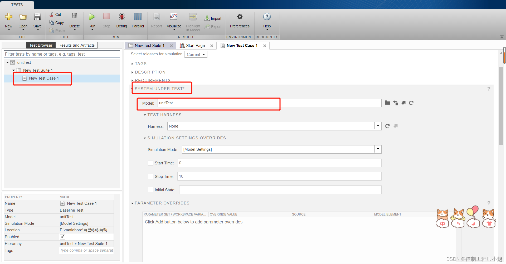This screenshot has height=264, width=506.
Task: Select the New Test Case 1 tab
Action: click(242, 46)
